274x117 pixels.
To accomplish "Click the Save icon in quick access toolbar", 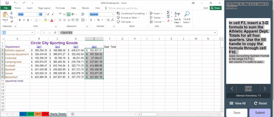I will [x=7, y=3].
